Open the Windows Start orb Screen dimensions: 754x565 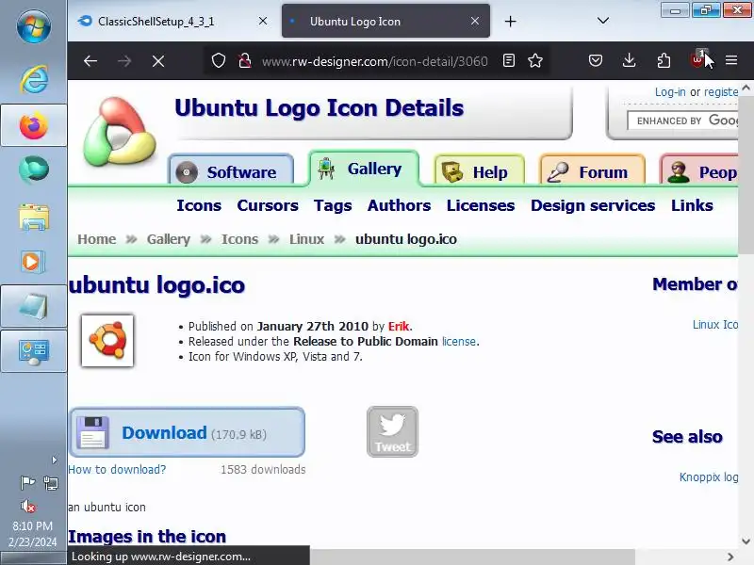(x=33, y=26)
